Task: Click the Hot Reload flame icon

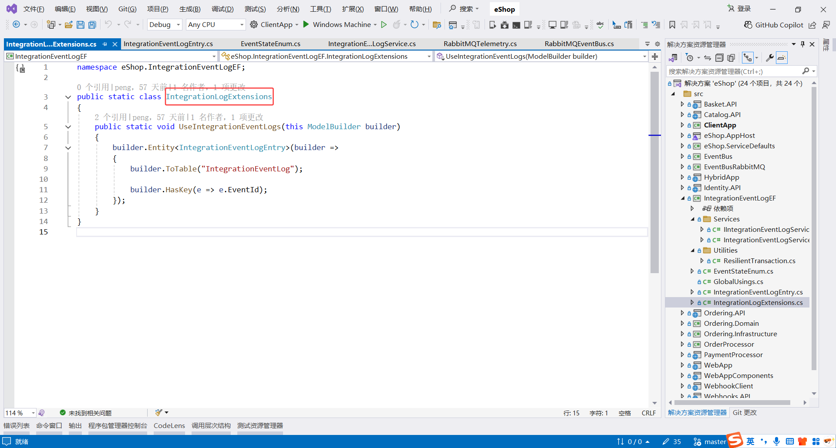Action: click(x=396, y=25)
